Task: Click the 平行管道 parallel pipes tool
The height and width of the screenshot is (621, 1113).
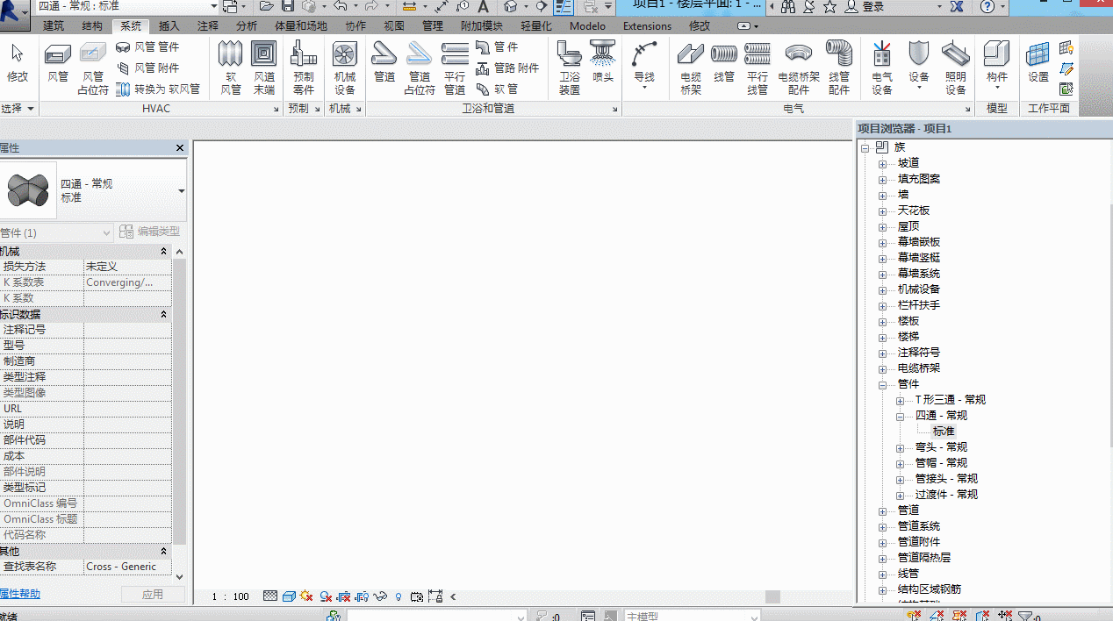Action: pyautogui.click(x=455, y=68)
